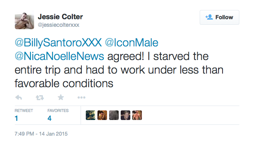Image resolution: width=255 pixels, height=150 pixels.
Task: Click the reply arrow icon
Action: (18, 98)
